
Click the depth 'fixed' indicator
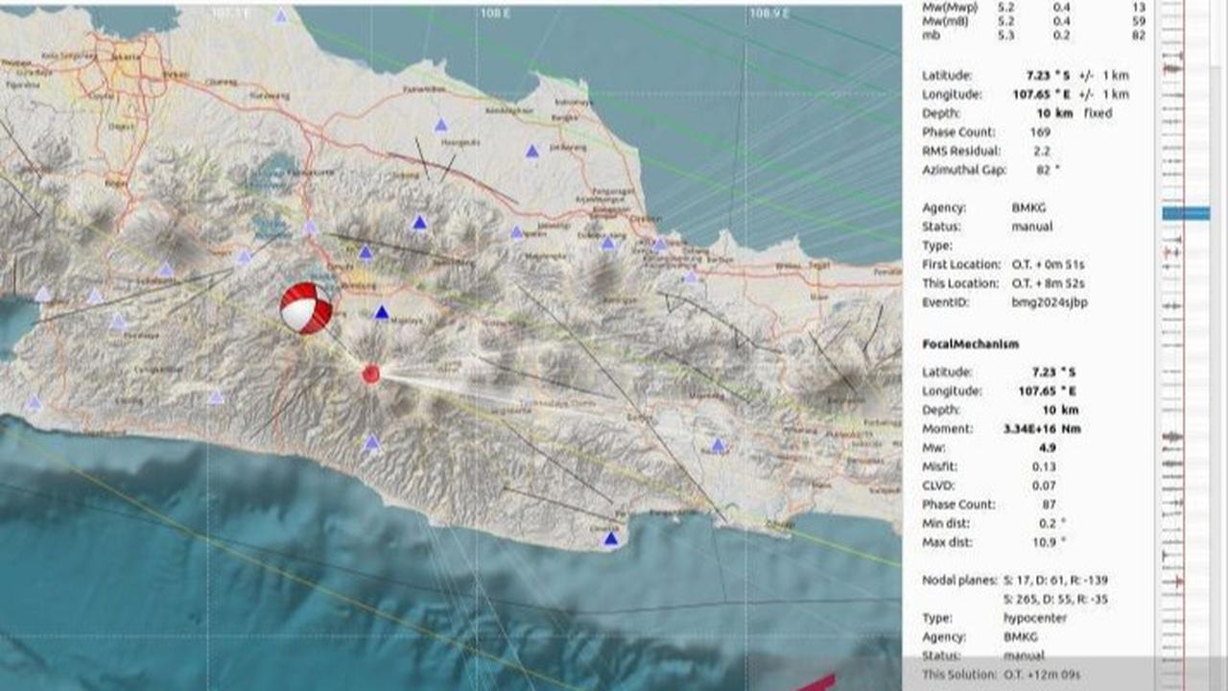[x=1098, y=113]
